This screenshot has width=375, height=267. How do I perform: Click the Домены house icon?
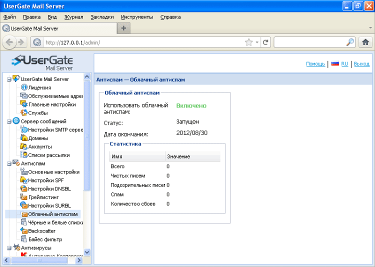pos(23,138)
